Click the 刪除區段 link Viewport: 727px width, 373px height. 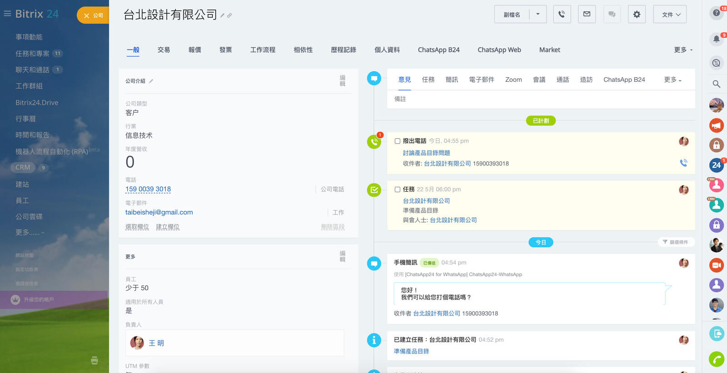[333, 227]
